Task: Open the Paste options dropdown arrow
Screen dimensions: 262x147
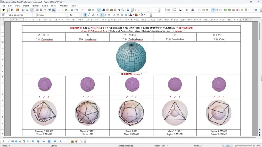Action: click(69, 10)
